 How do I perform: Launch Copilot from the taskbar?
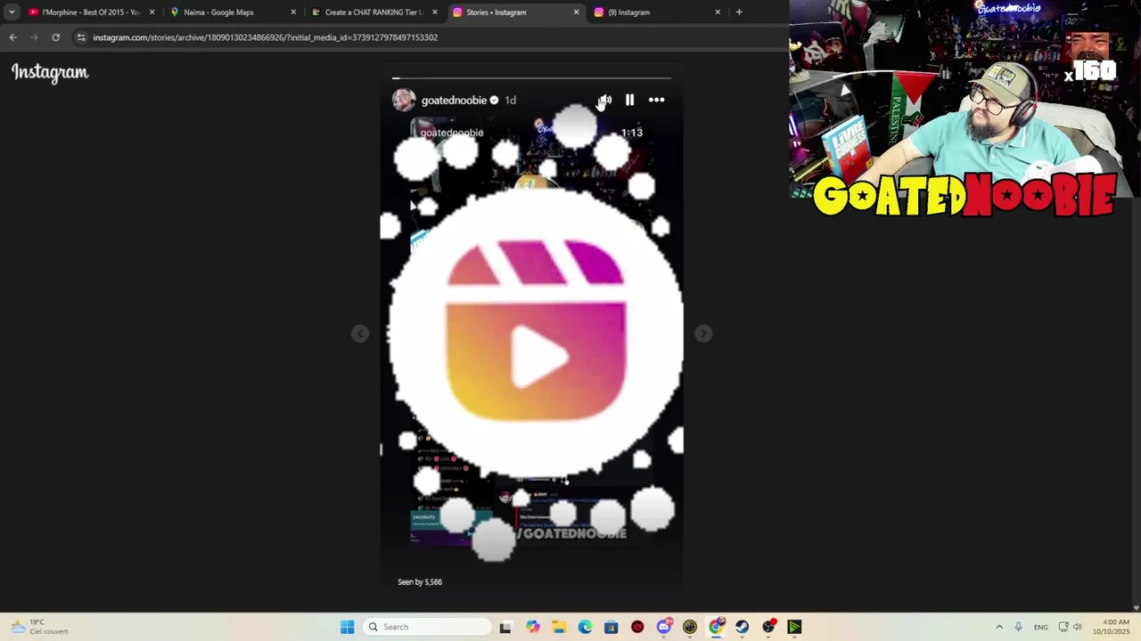(x=532, y=627)
